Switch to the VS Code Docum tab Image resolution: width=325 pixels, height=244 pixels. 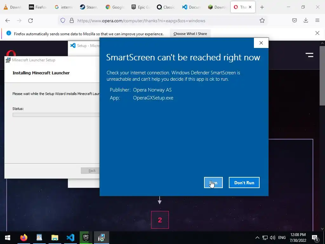tap(191, 7)
